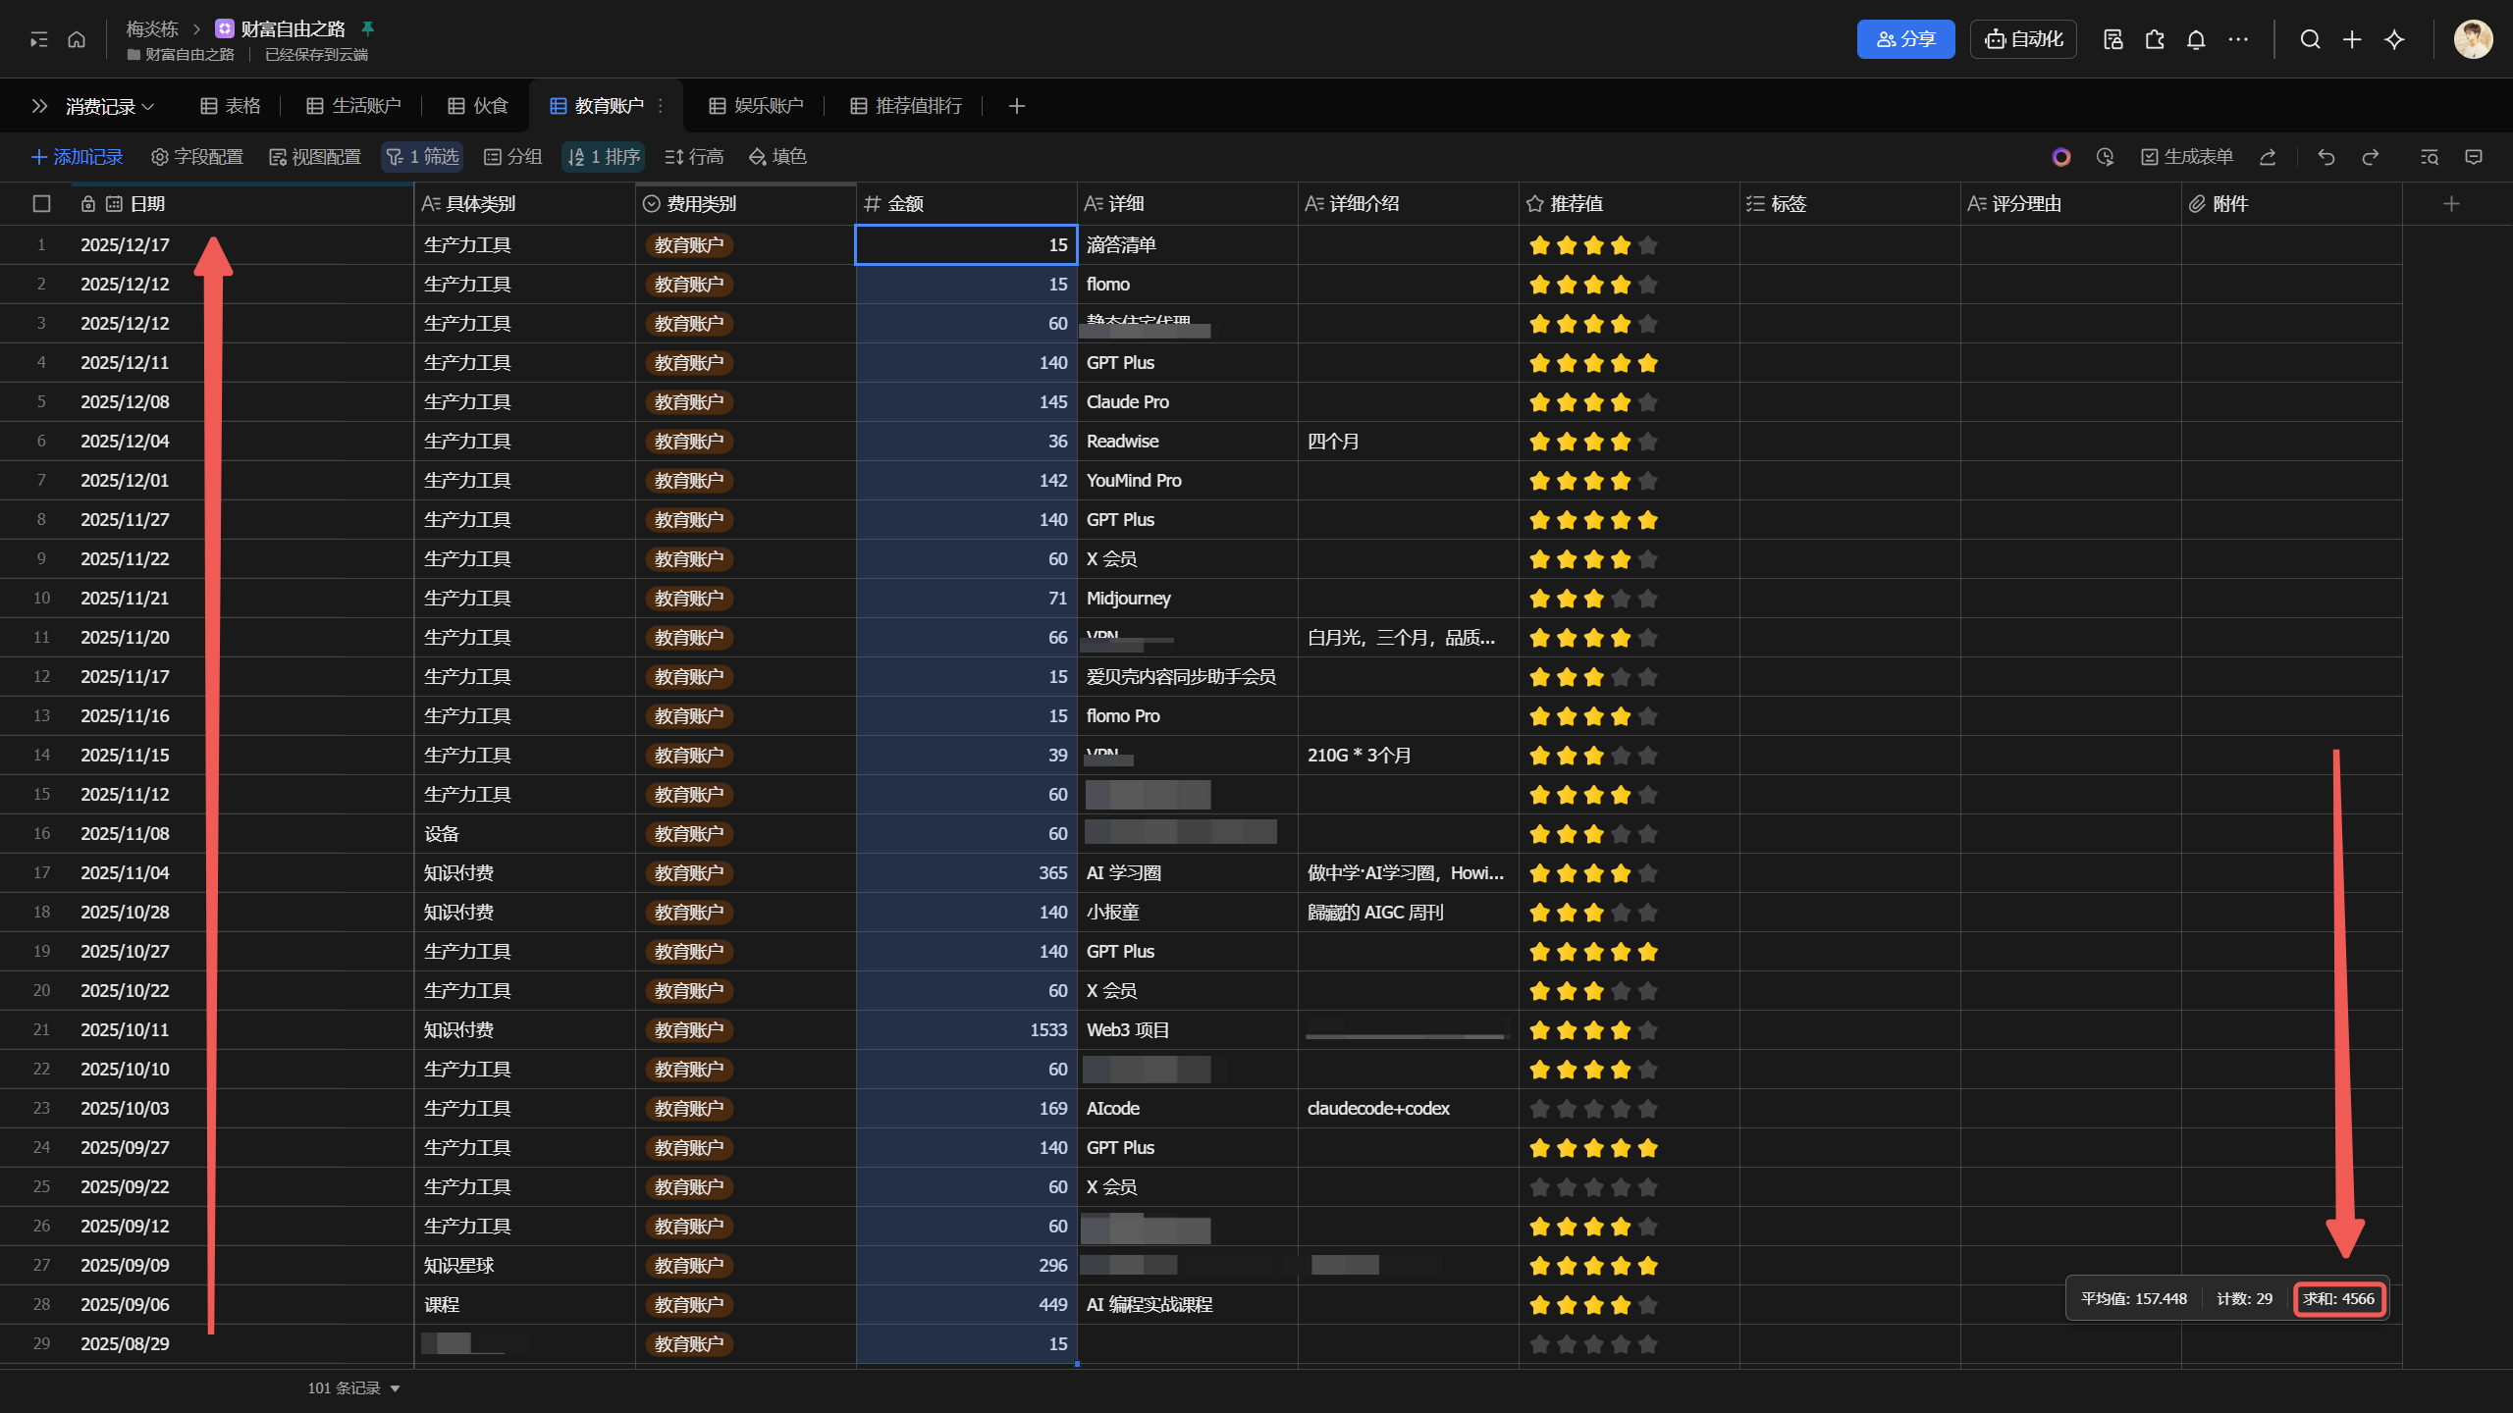Open the notification bell icon

coord(2196,39)
